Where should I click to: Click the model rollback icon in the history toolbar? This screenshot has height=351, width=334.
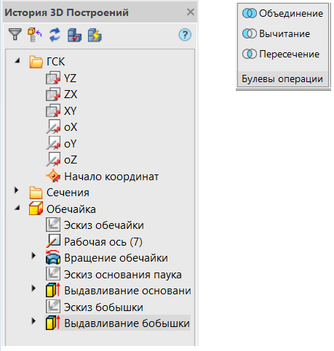tap(35, 35)
